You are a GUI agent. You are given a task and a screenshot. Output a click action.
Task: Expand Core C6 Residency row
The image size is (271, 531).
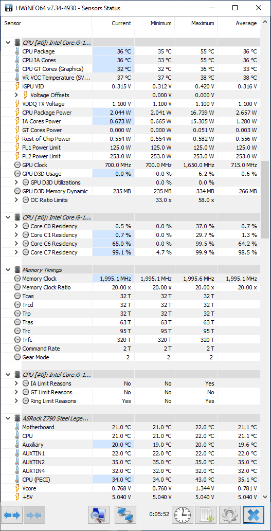[x=16, y=244]
